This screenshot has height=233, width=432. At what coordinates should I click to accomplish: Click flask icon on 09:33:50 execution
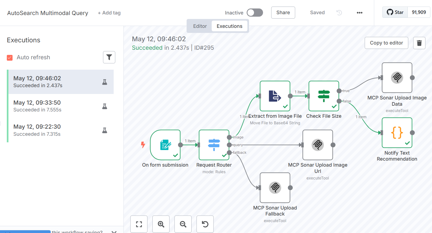click(x=105, y=106)
